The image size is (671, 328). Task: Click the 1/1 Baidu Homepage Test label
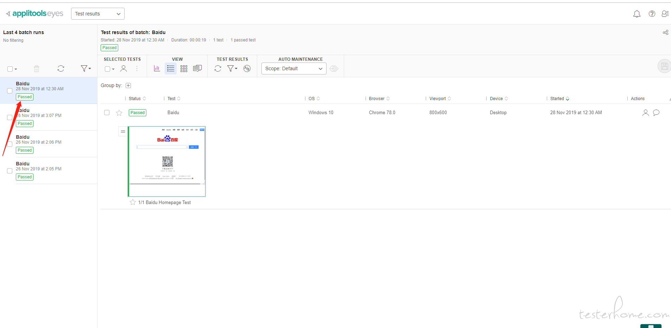[x=164, y=203]
